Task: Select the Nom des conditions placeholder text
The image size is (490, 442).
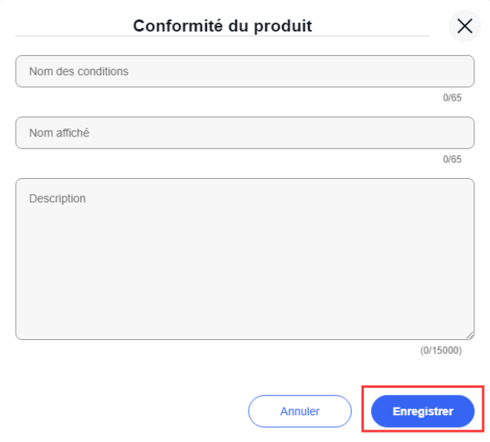Action: click(78, 71)
